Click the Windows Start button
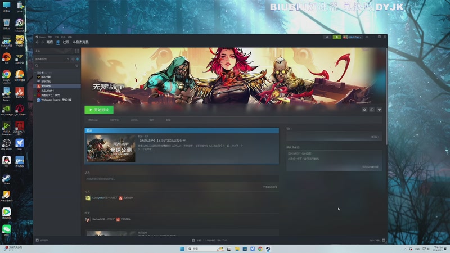Viewport: 450px width, 253px height. tap(182, 249)
